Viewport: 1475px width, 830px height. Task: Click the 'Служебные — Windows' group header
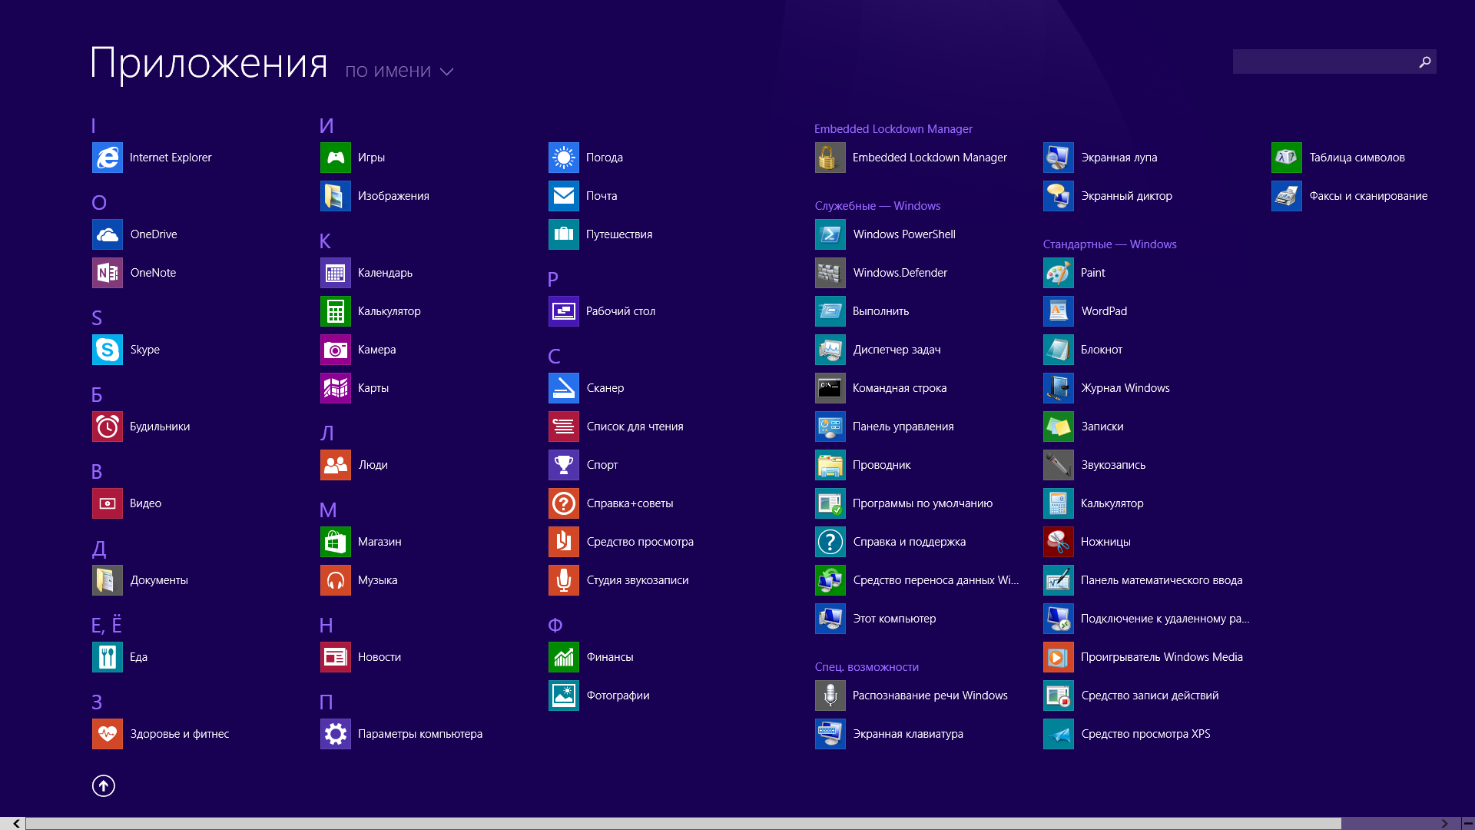coord(877,206)
